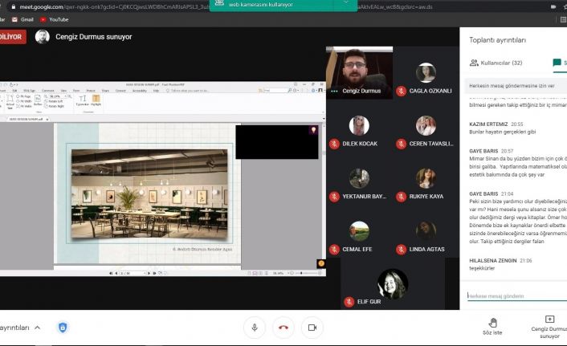Click muted mic icon for RUKIYE KAYA

tap(401, 197)
